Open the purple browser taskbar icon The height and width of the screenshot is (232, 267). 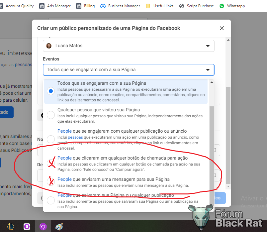pos(43,227)
